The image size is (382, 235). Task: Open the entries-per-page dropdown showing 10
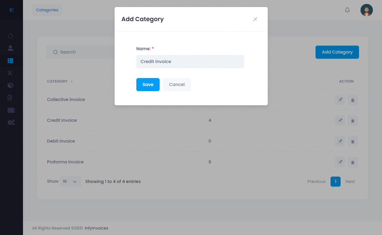pyautogui.click(x=70, y=181)
